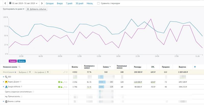Image resolution: width=204 pixels, height=105 pixels.
Task: Click chart icon in Google AdWords row
Action: click(61, 87)
